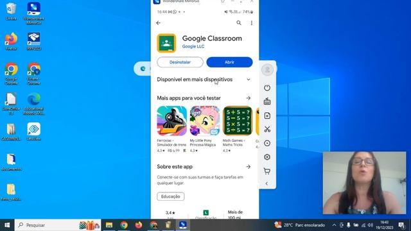Click the MirrorGo taskbar icon
The image size is (411, 231).
183,225
